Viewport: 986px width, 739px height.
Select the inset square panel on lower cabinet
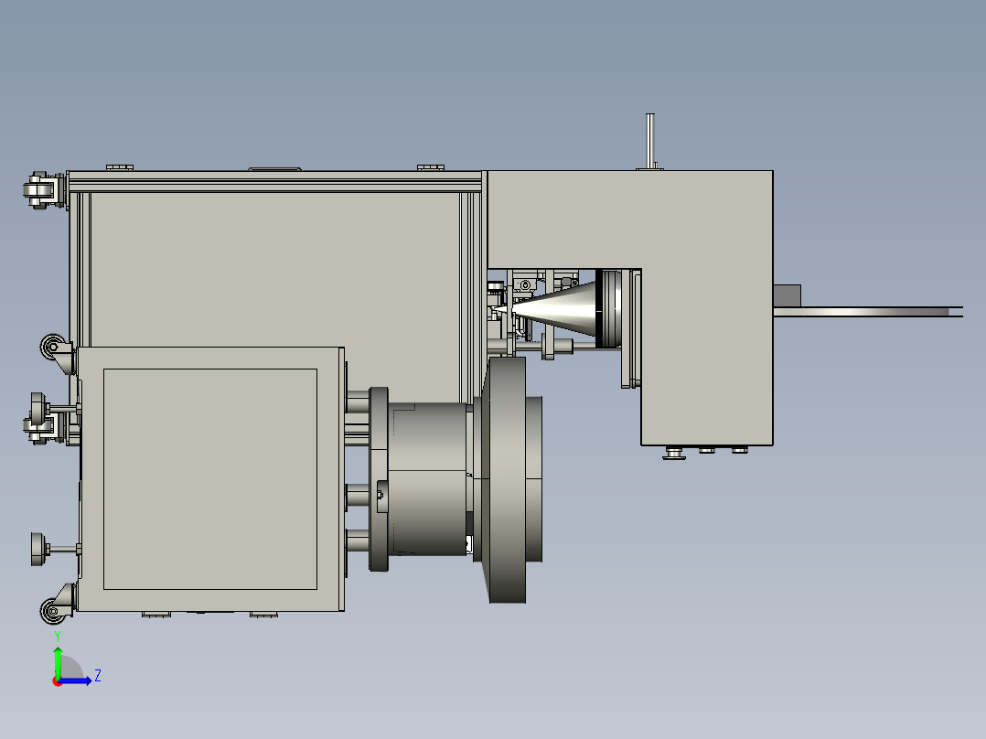(x=210, y=479)
